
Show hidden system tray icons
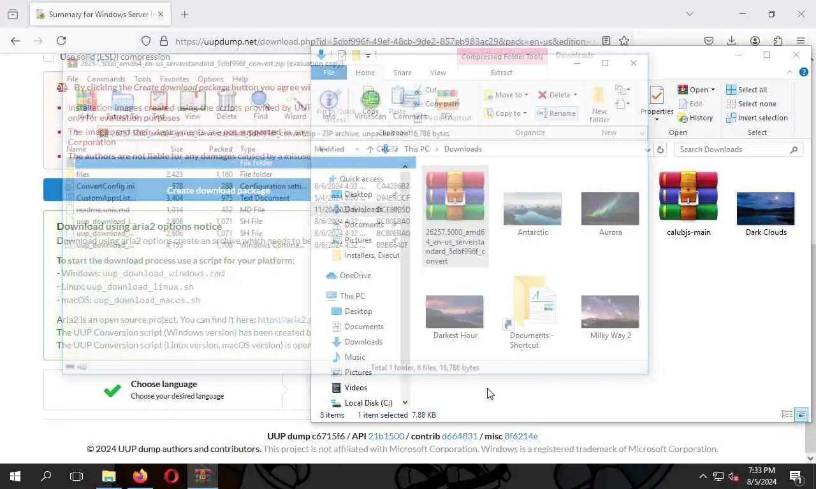click(703, 476)
